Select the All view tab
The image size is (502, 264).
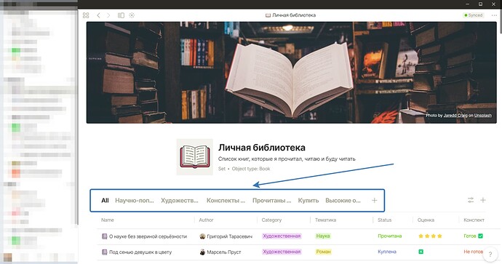coord(105,201)
